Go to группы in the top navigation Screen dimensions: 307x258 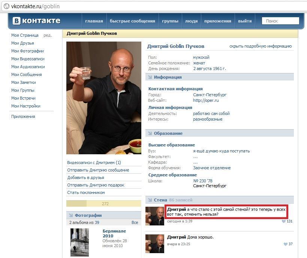[x=170, y=21]
